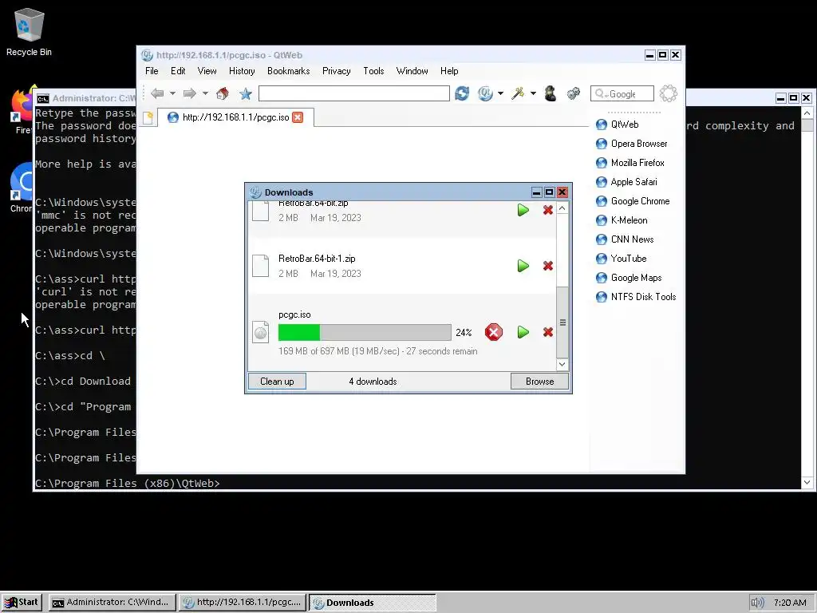Screen dimensions: 817x613
Task: Click Downloads list scroll down arrow
Action: point(562,364)
